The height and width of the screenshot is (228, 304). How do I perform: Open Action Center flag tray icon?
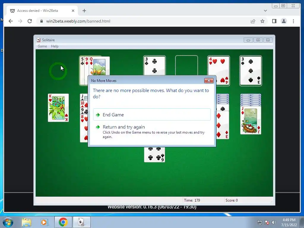coord(267,222)
